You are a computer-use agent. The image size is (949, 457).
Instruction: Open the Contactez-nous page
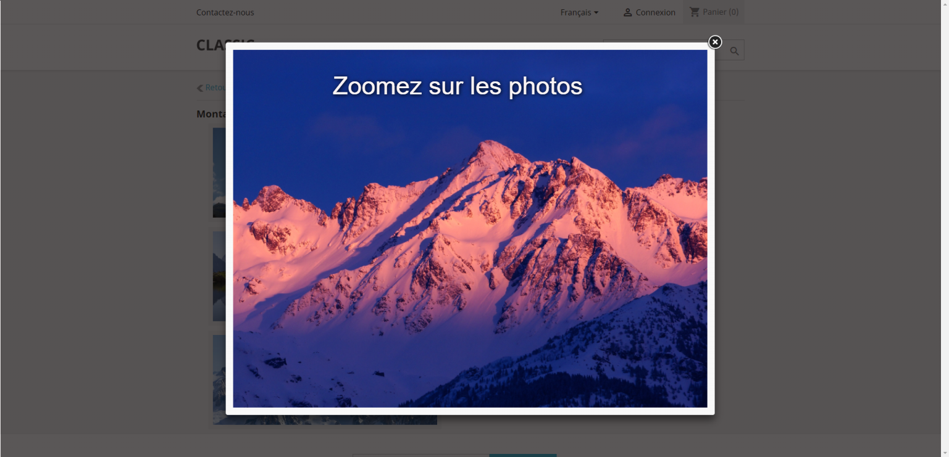pyautogui.click(x=225, y=12)
